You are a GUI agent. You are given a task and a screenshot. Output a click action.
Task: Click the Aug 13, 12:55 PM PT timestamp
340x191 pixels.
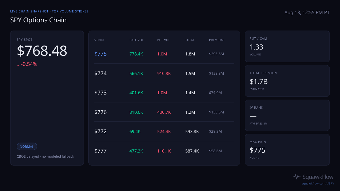(307, 12)
